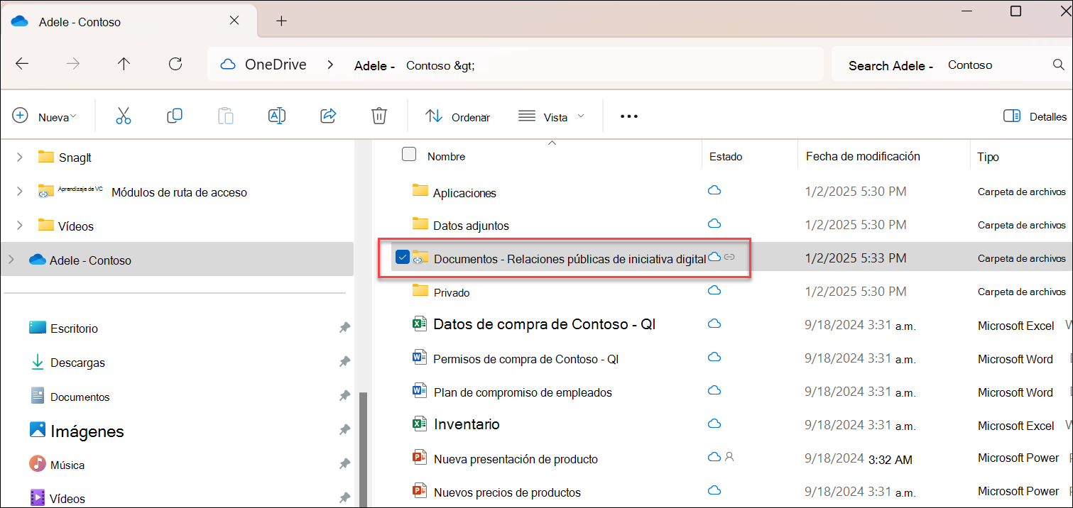This screenshot has width=1073, height=508.
Task: Click PowerPoint icon for Nueva presentación de producto
Action: pyautogui.click(x=419, y=458)
